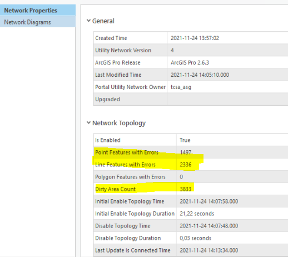Select the Upgraded row label

pyautogui.click(x=107, y=99)
